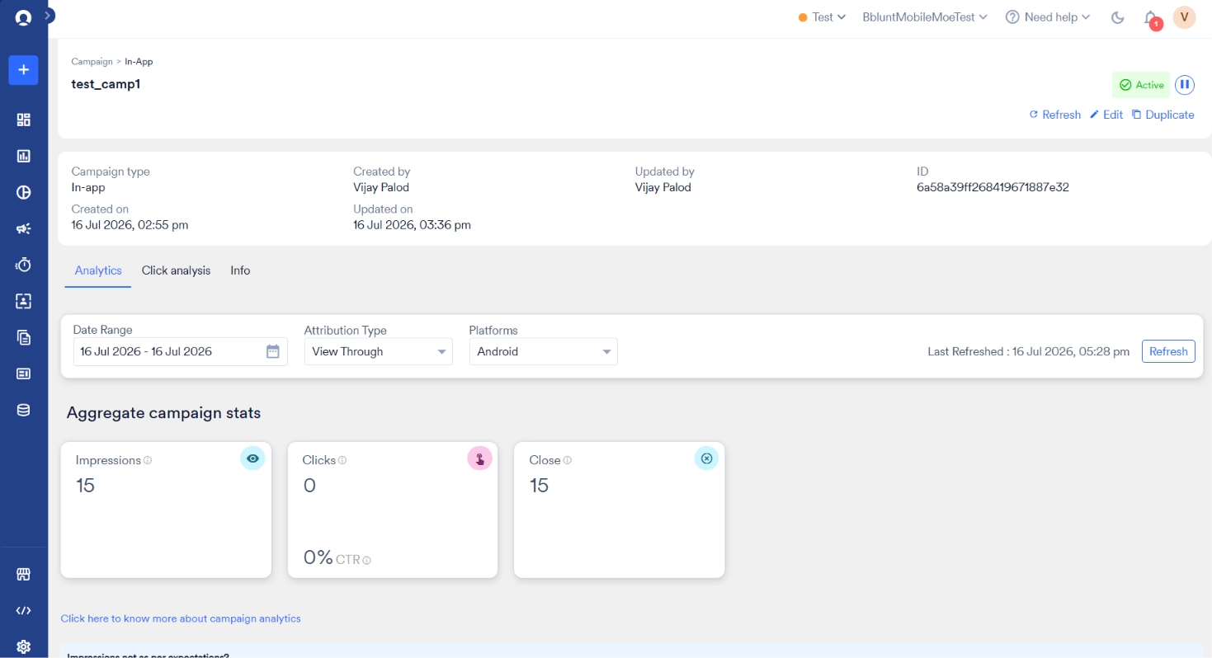Screen dimensions: 1212x658
Task: Open the bar chart analytics icon in the sidebar
Action: point(23,156)
